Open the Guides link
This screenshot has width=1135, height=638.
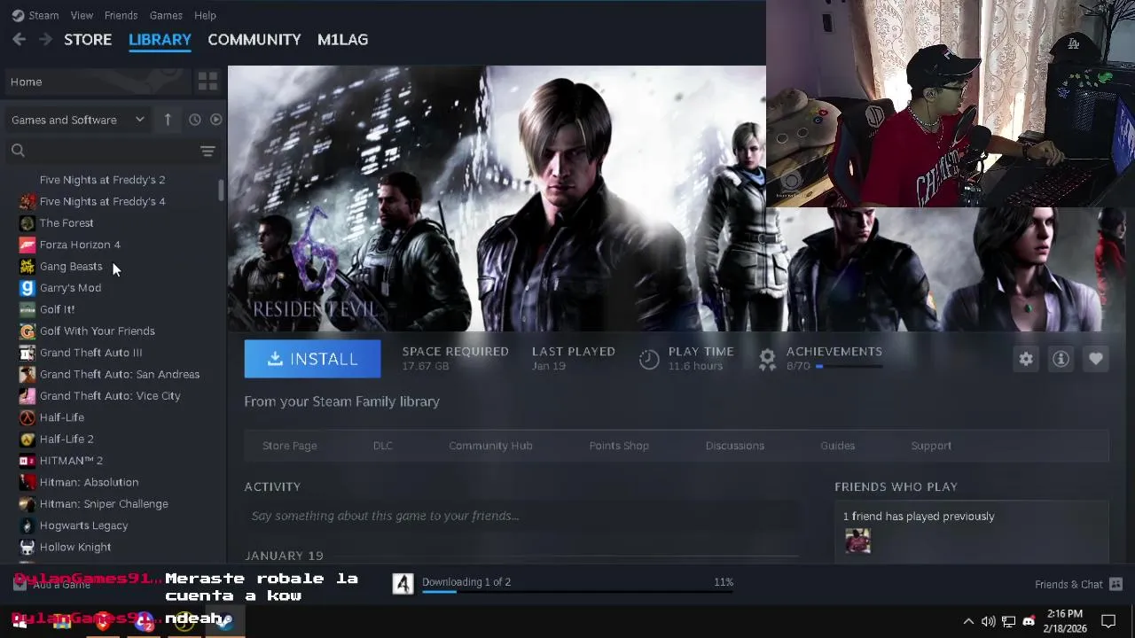tap(837, 446)
